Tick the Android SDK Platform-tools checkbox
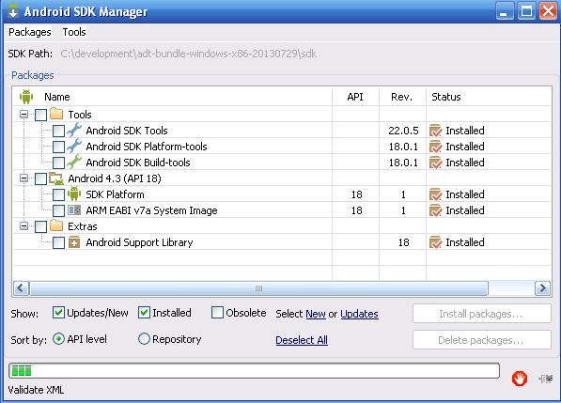The width and height of the screenshot is (561, 403). click(x=58, y=147)
